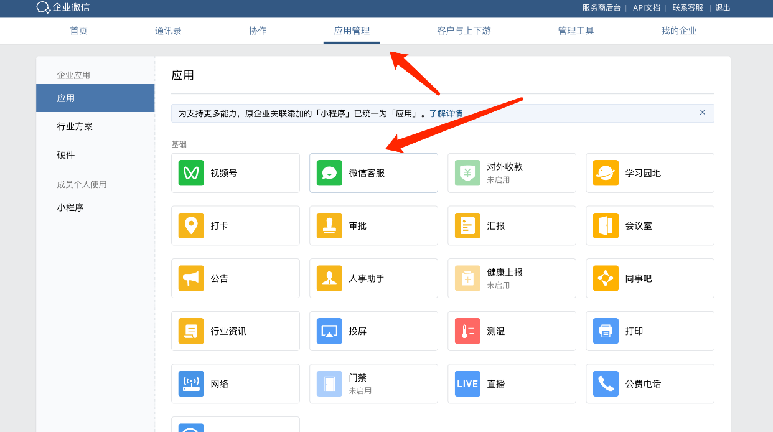Image resolution: width=773 pixels, height=432 pixels.
Task: Open the API文档 link
Action: point(646,7)
